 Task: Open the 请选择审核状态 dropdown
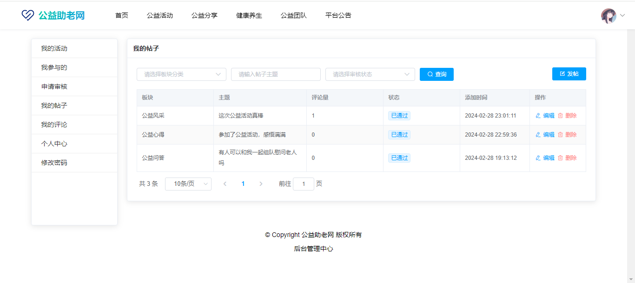point(370,74)
